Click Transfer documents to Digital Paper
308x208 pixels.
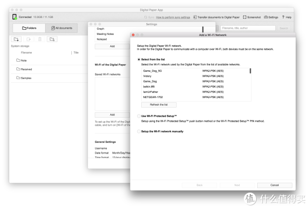pyautogui.click(x=217, y=17)
